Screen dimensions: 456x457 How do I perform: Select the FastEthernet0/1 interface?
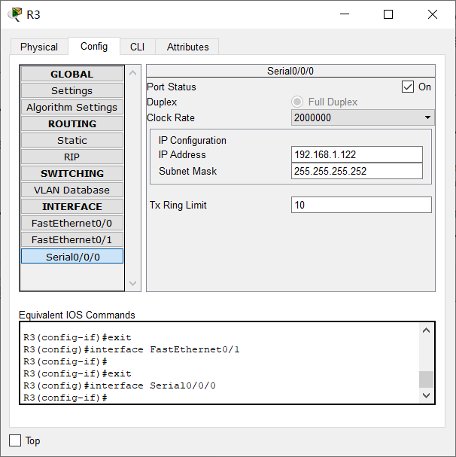[72, 240]
